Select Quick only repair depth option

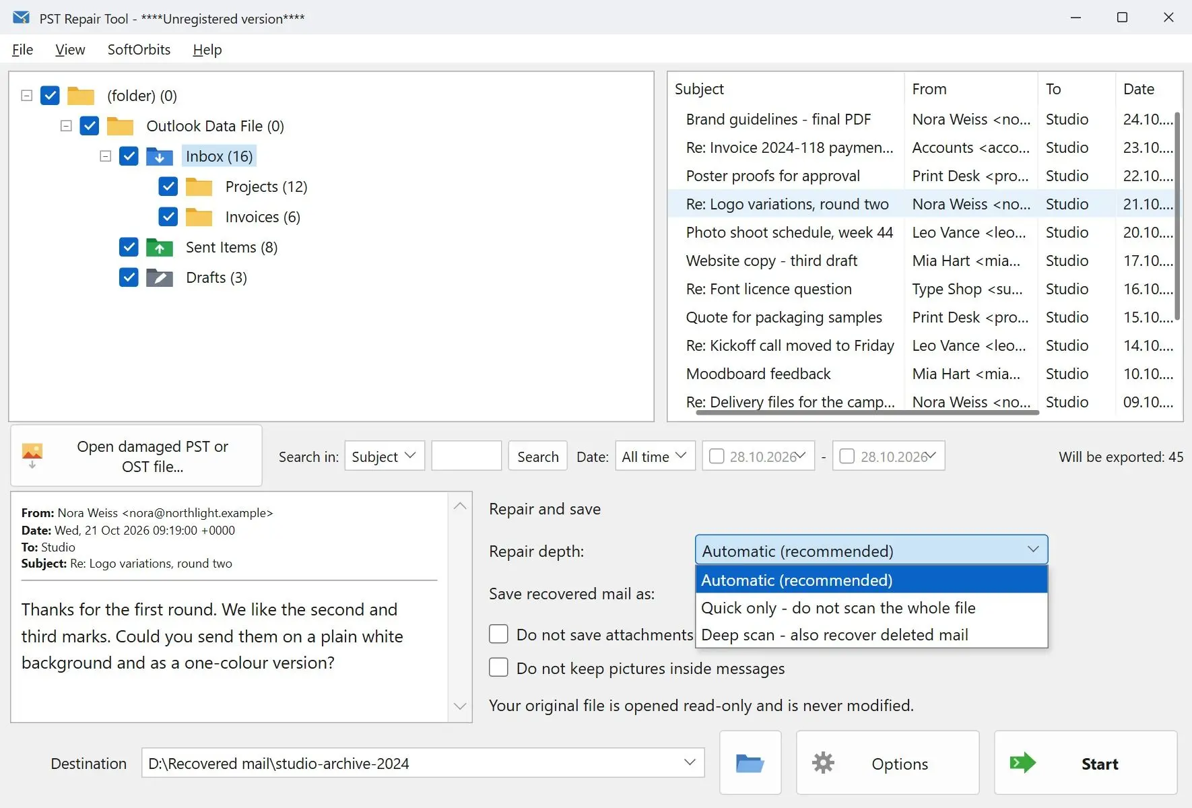pyautogui.click(x=871, y=607)
